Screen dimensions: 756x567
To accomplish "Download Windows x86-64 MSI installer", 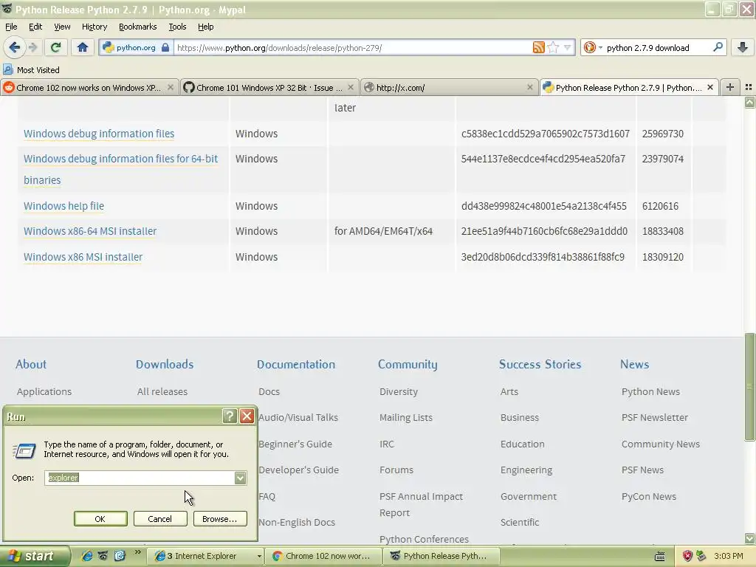I will (x=90, y=231).
